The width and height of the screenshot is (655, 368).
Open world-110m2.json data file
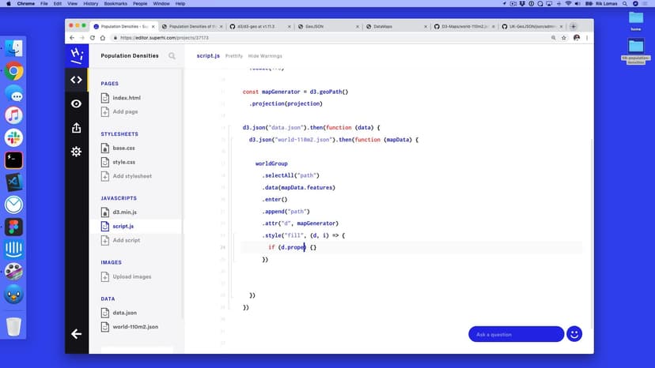coord(134,326)
